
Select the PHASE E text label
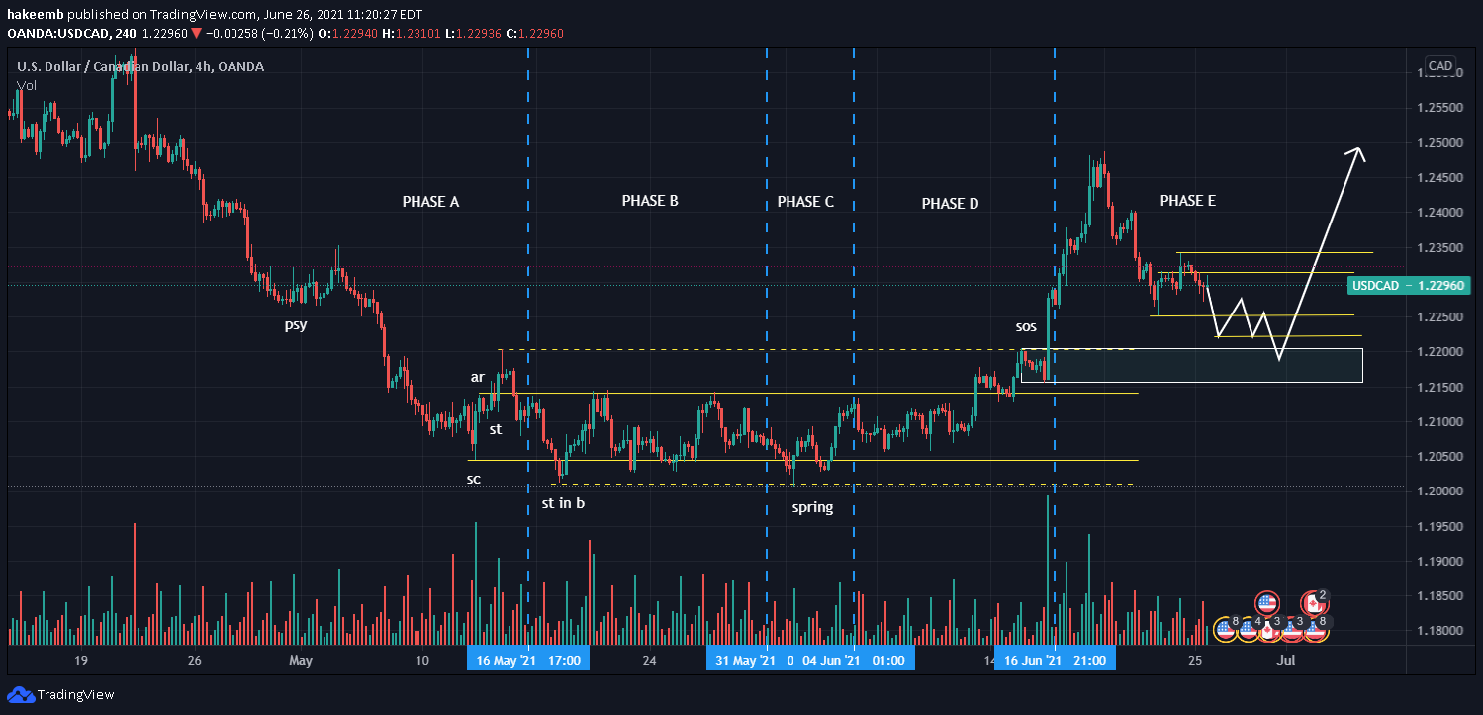click(1188, 201)
